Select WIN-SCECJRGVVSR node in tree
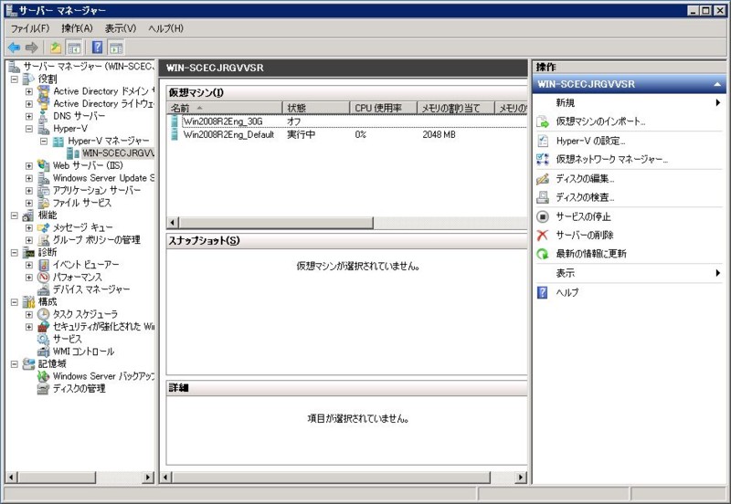Viewport: 731px width, 504px height. (118, 152)
